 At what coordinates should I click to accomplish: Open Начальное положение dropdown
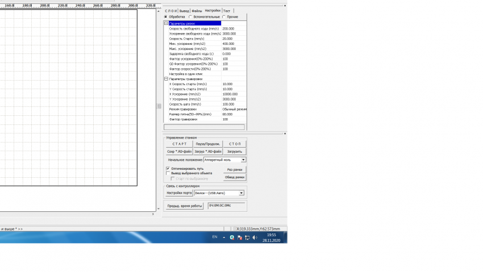(x=243, y=160)
